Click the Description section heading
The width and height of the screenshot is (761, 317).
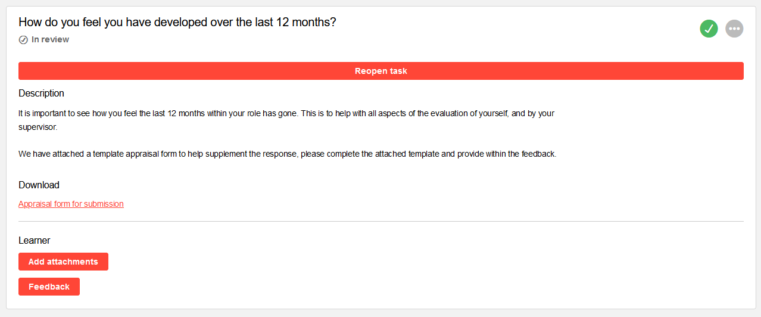41,94
